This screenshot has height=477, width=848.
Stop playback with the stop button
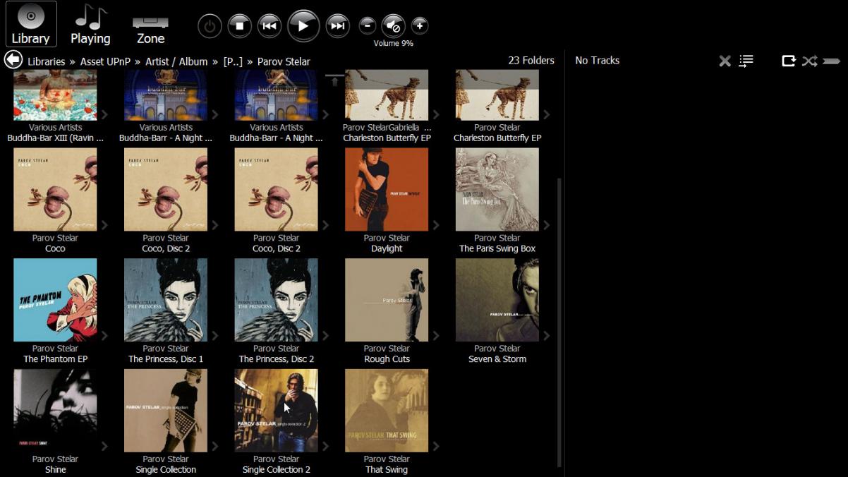[239, 26]
